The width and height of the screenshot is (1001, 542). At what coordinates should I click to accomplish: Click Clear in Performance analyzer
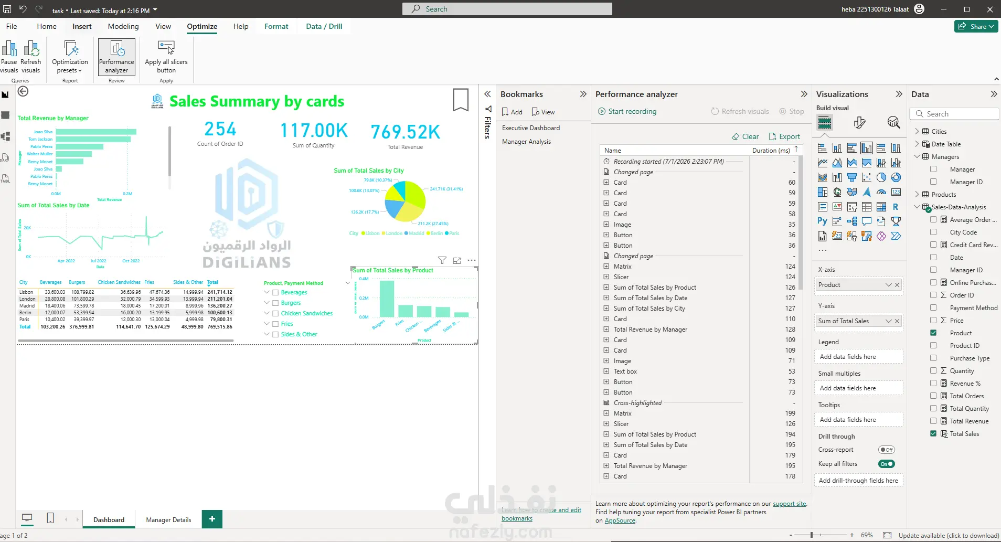(746, 136)
